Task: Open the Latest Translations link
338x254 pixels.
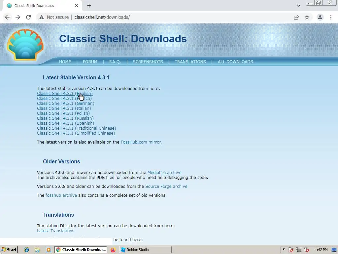Action: tap(55, 231)
